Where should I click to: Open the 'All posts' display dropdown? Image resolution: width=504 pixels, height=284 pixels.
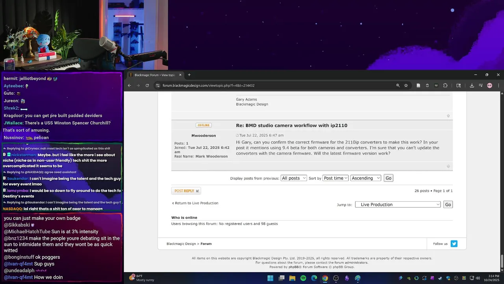click(294, 178)
